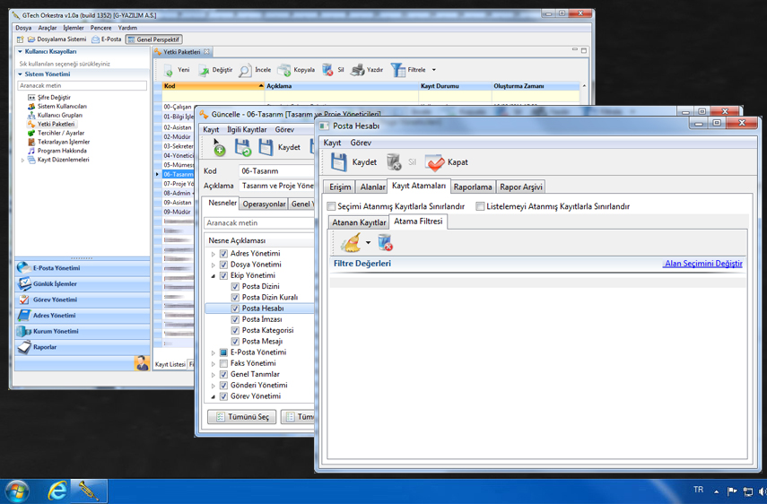Viewport: 767px width, 504px height.
Task: Click the broom clear-filter icon
Action: tap(351, 243)
